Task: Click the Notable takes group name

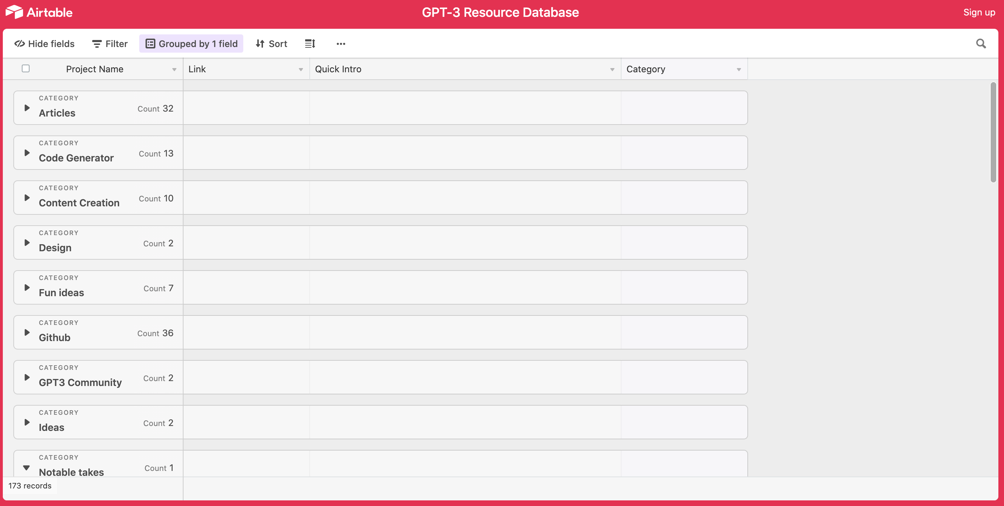Action: click(x=71, y=472)
